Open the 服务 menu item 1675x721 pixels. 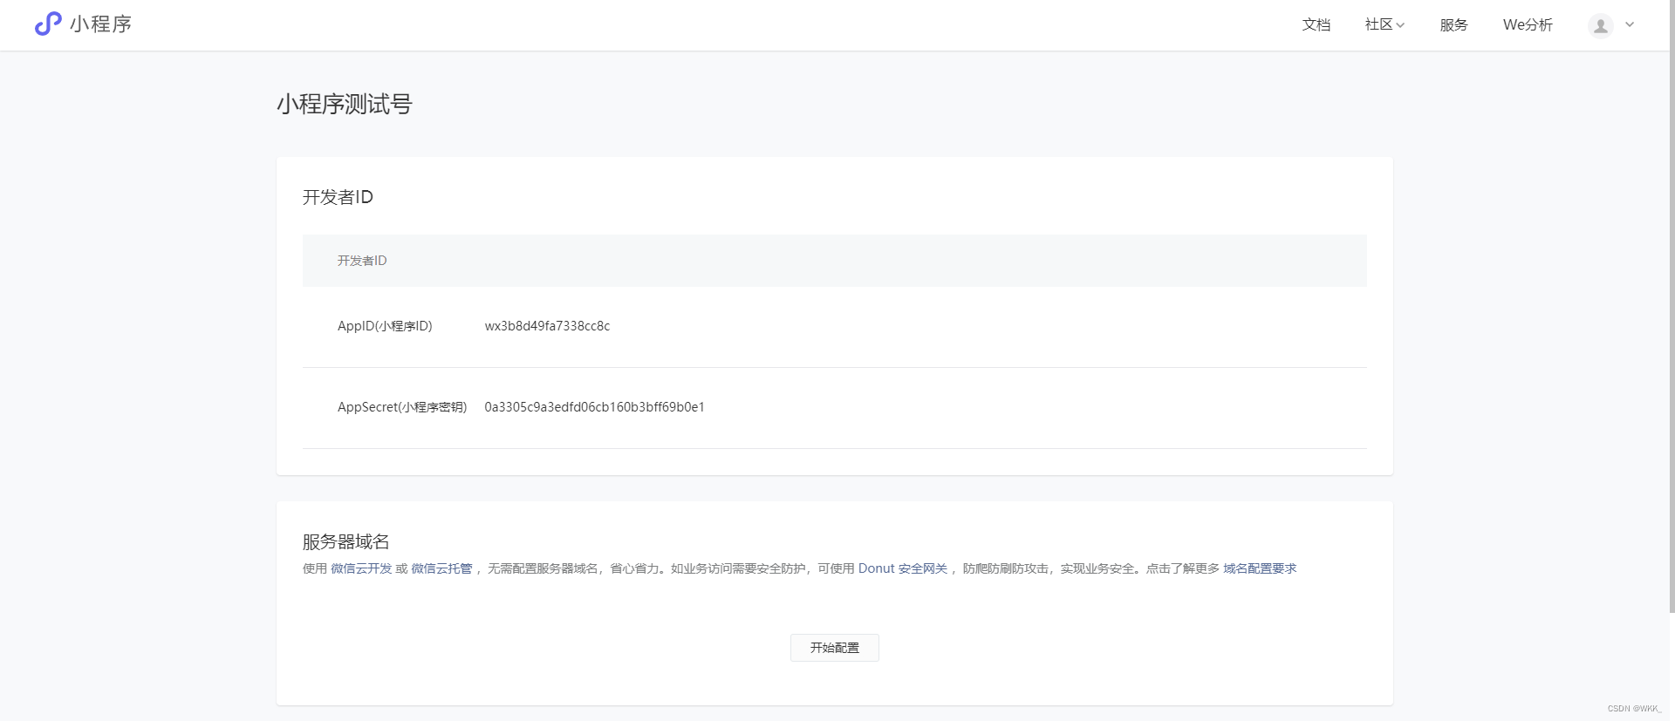point(1453,24)
